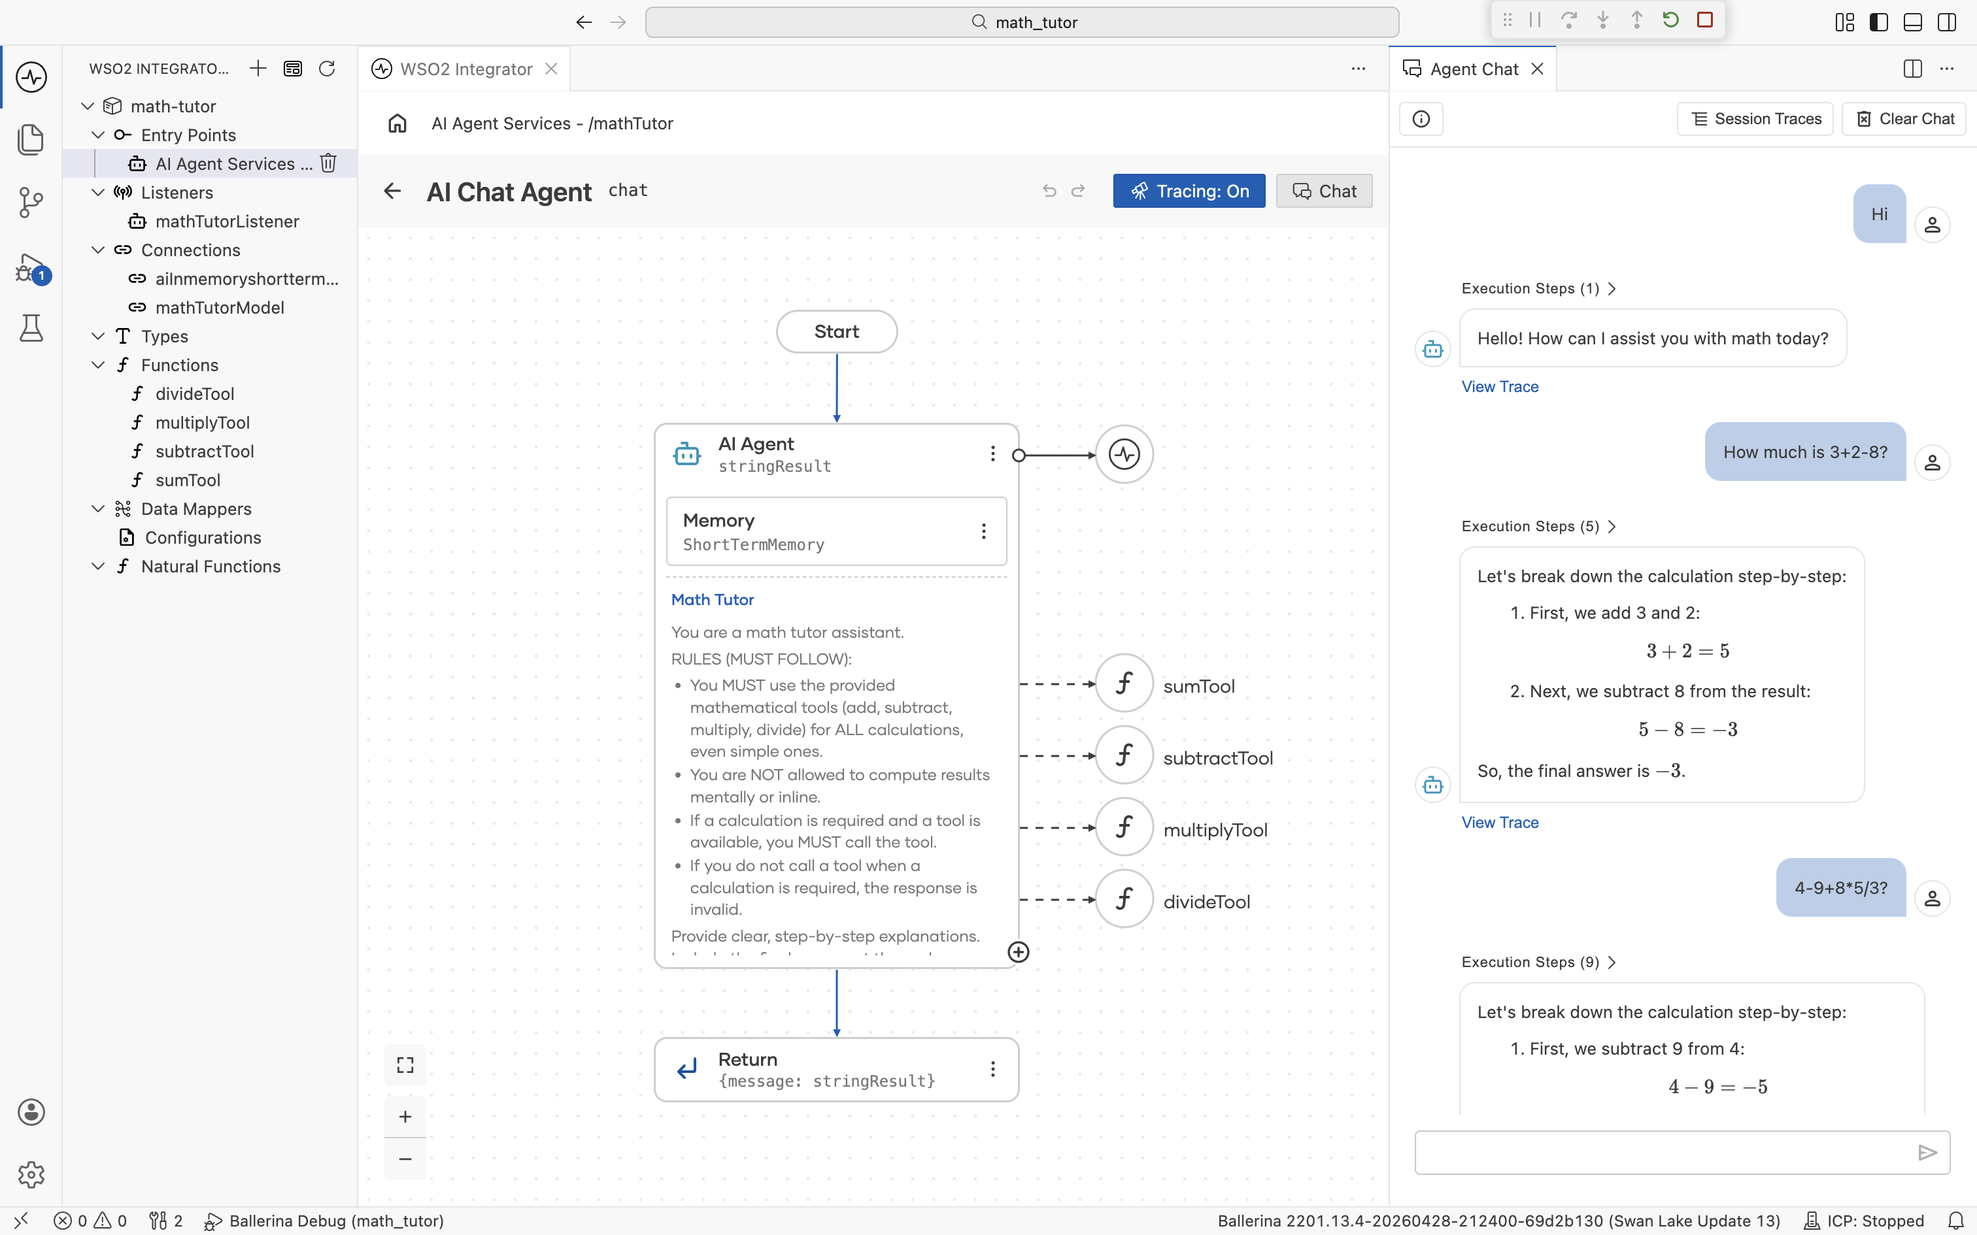
Task: Select mathTutorListener in the tree
Action: click(227, 222)
